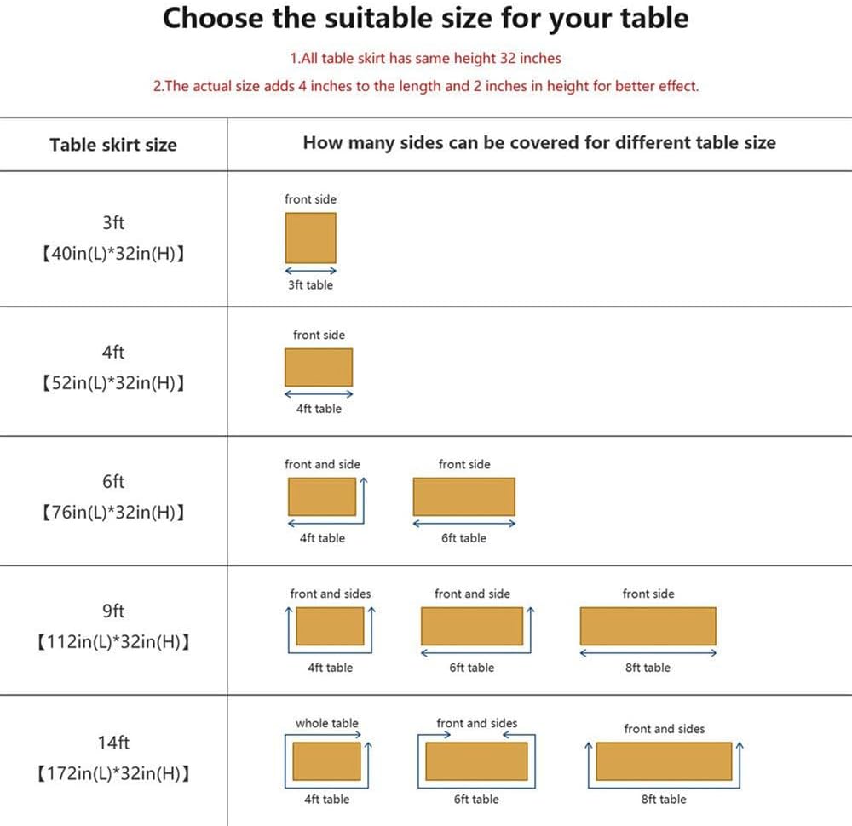Click the "Choose the suitable size" title
The image size is (852, 826).
426,19
